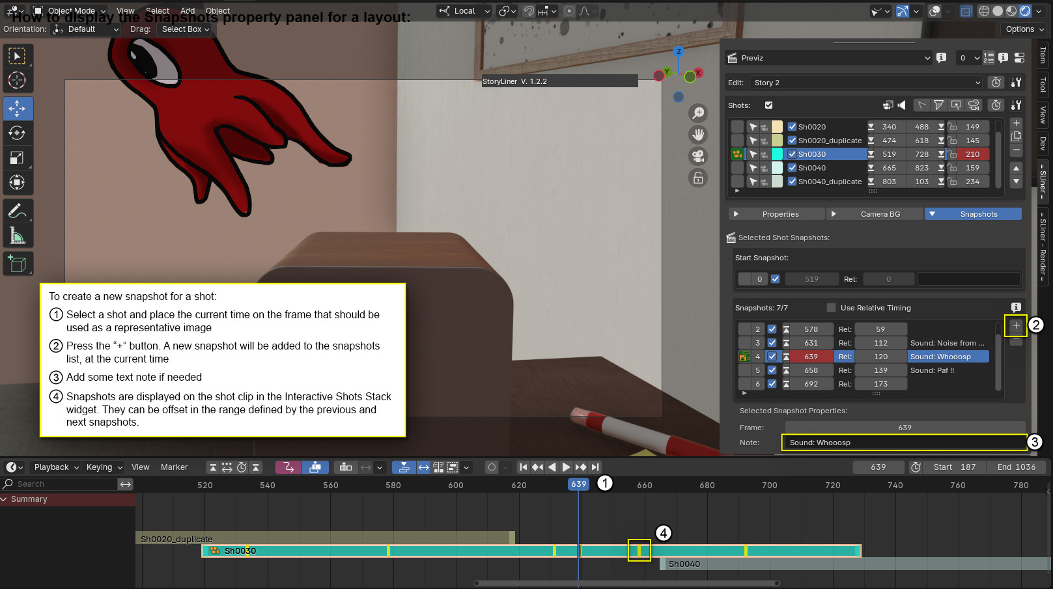Image resolution: width=1053 pixels, height=589 pixels.
Task: Toggle camera view in viewport gizmo
Action: [x=698, y=156]
